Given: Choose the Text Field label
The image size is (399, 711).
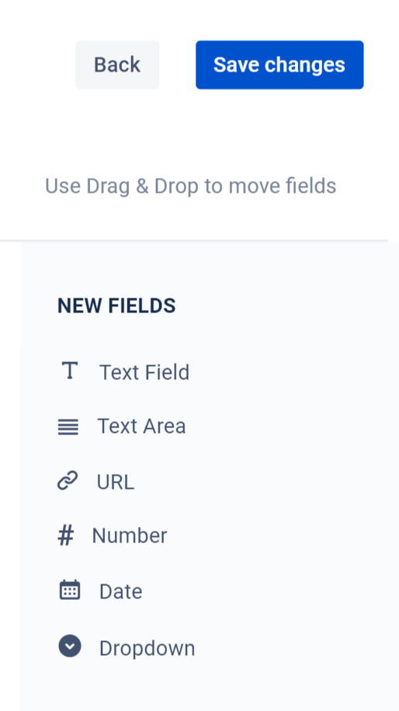Looking at the screenshot, I should [144, 373].
